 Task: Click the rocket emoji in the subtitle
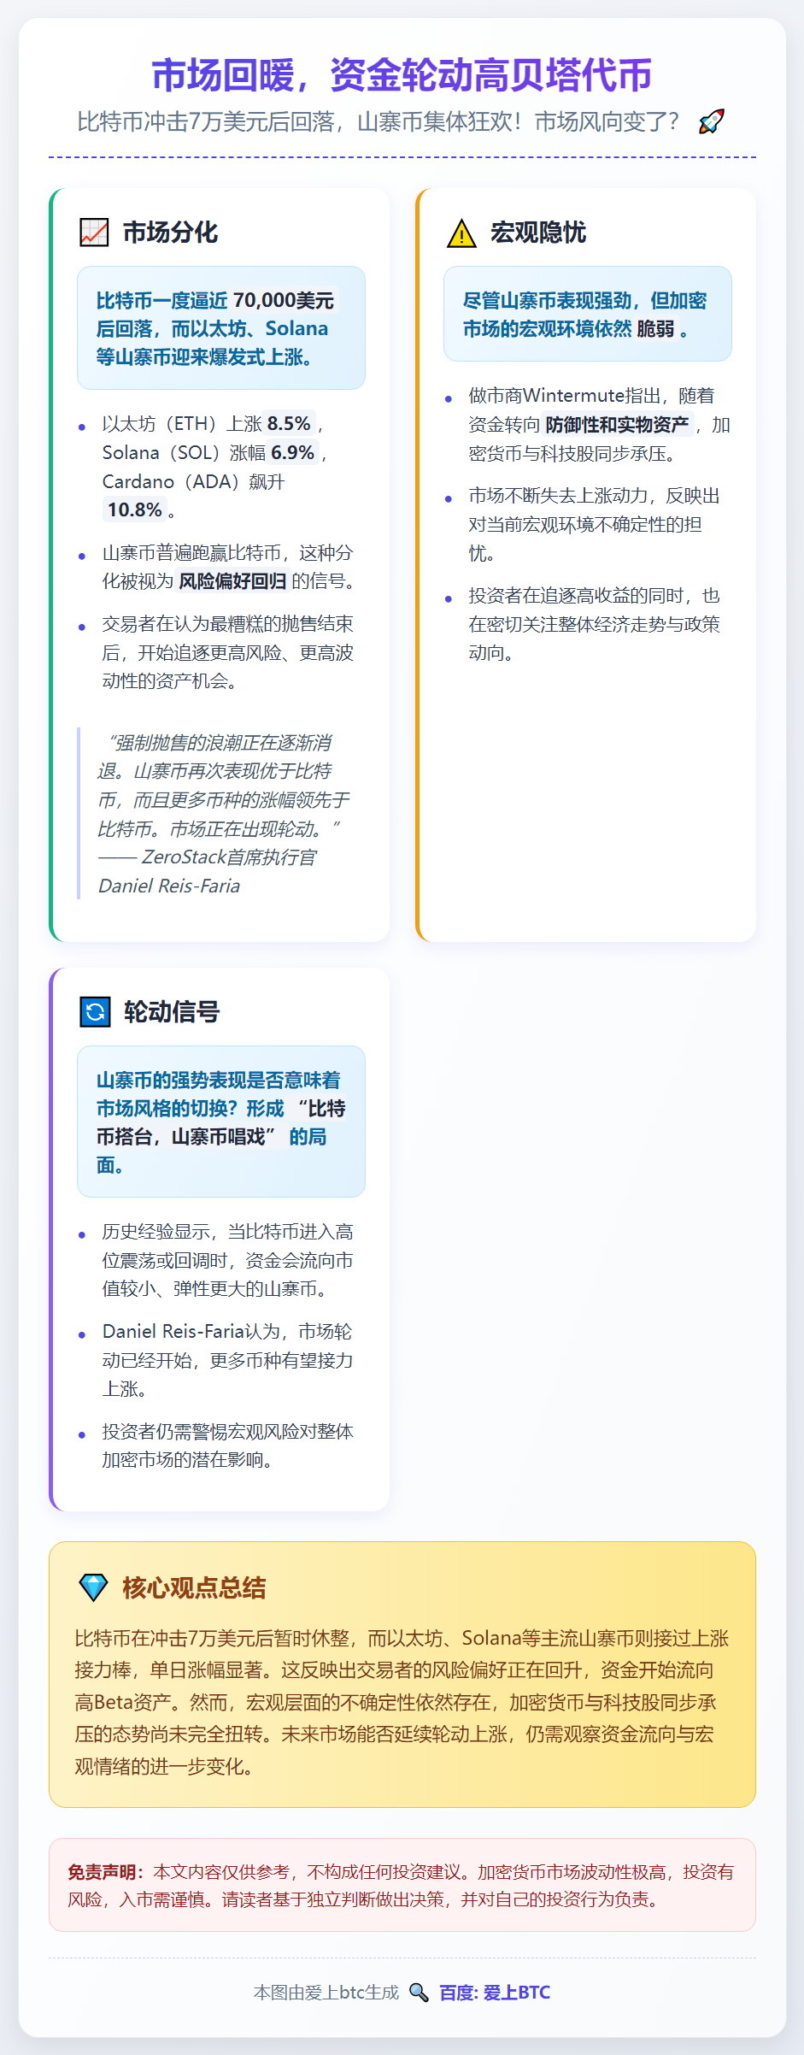[711, 121]
